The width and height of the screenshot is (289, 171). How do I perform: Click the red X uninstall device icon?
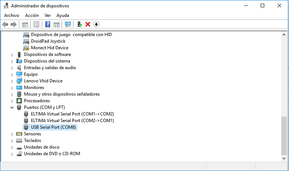point(88,24)
